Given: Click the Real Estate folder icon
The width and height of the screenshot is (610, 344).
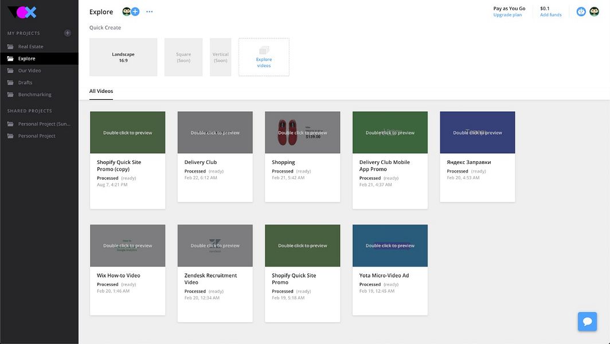Looking at the screenshot, I should click(10, 46).
